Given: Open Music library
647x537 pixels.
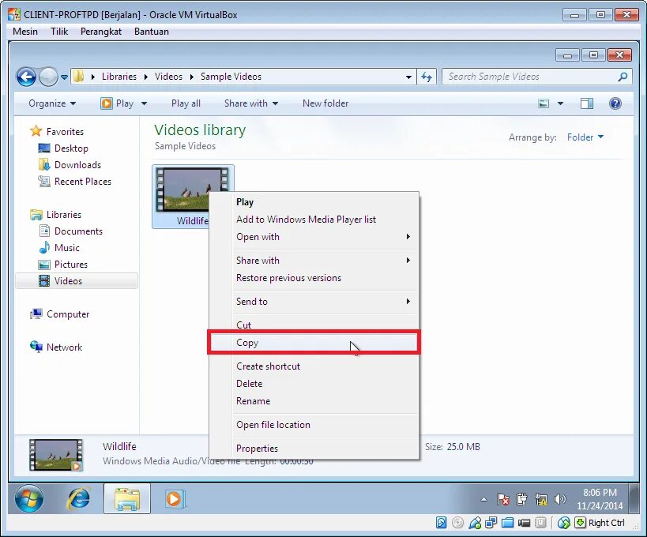Looking at the screenshot, I should point(59,247).
